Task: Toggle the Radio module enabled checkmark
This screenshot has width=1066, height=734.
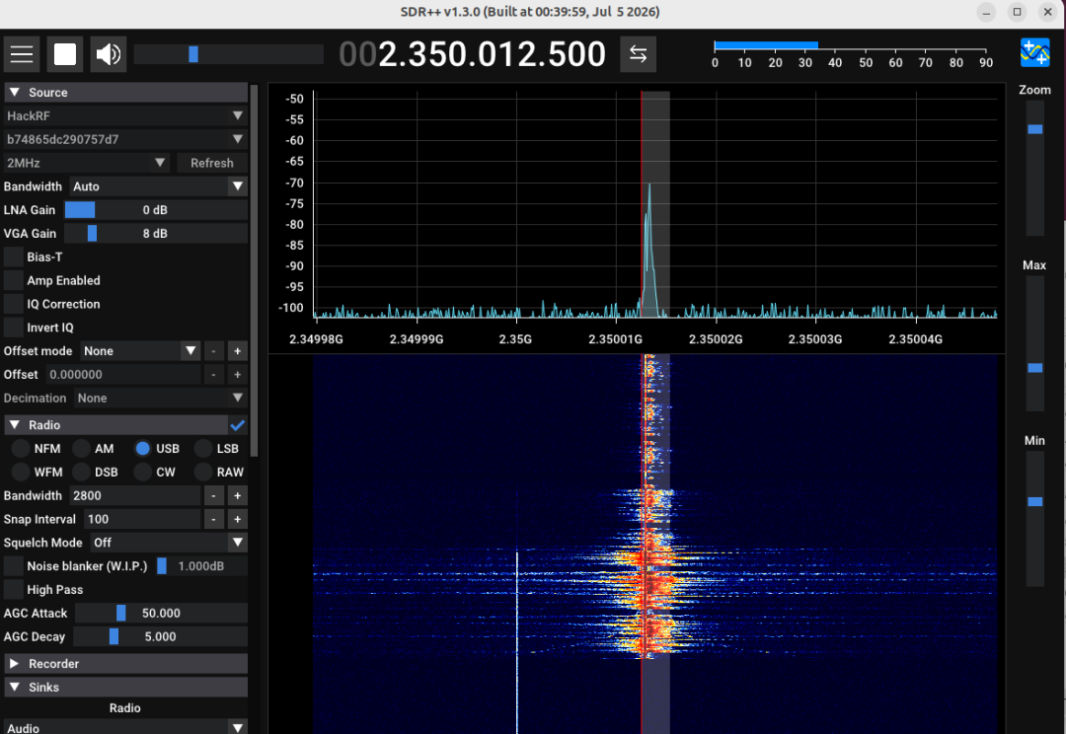Action: 238,425
